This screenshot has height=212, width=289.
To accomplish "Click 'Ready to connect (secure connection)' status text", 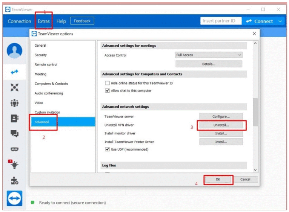I will (72, 203).
